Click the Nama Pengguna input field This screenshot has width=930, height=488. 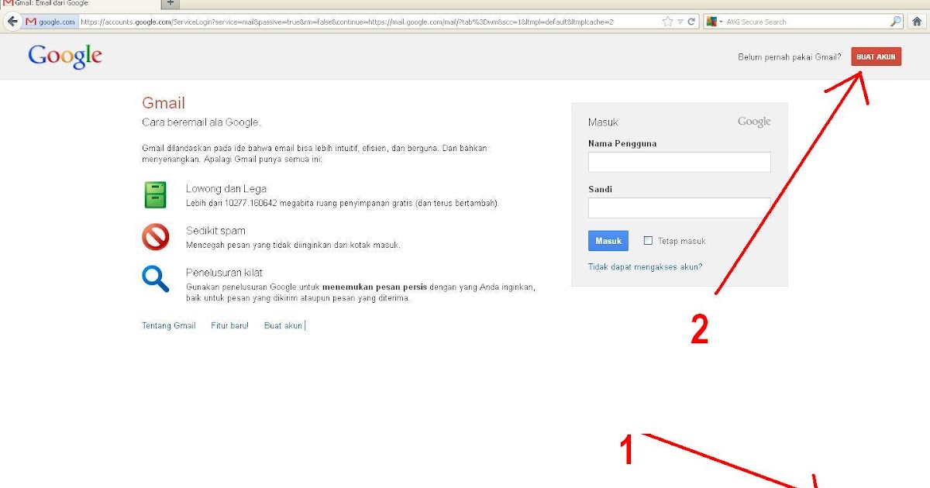point(679,162)
